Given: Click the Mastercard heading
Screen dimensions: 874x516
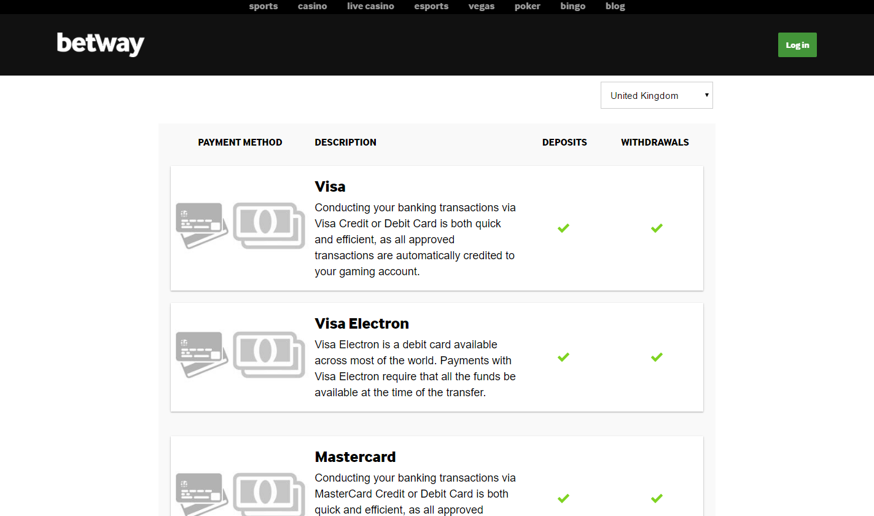Looking at the screenshot, I should (355, 456).
